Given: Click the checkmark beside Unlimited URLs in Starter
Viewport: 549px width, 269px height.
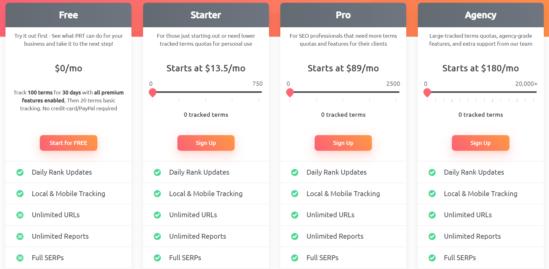Looking at the screenshot, I should point(157,215).
